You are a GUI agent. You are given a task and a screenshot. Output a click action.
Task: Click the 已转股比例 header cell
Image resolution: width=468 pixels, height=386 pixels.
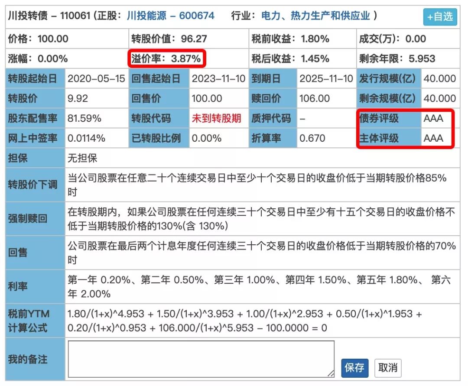(x=159, y=138)
